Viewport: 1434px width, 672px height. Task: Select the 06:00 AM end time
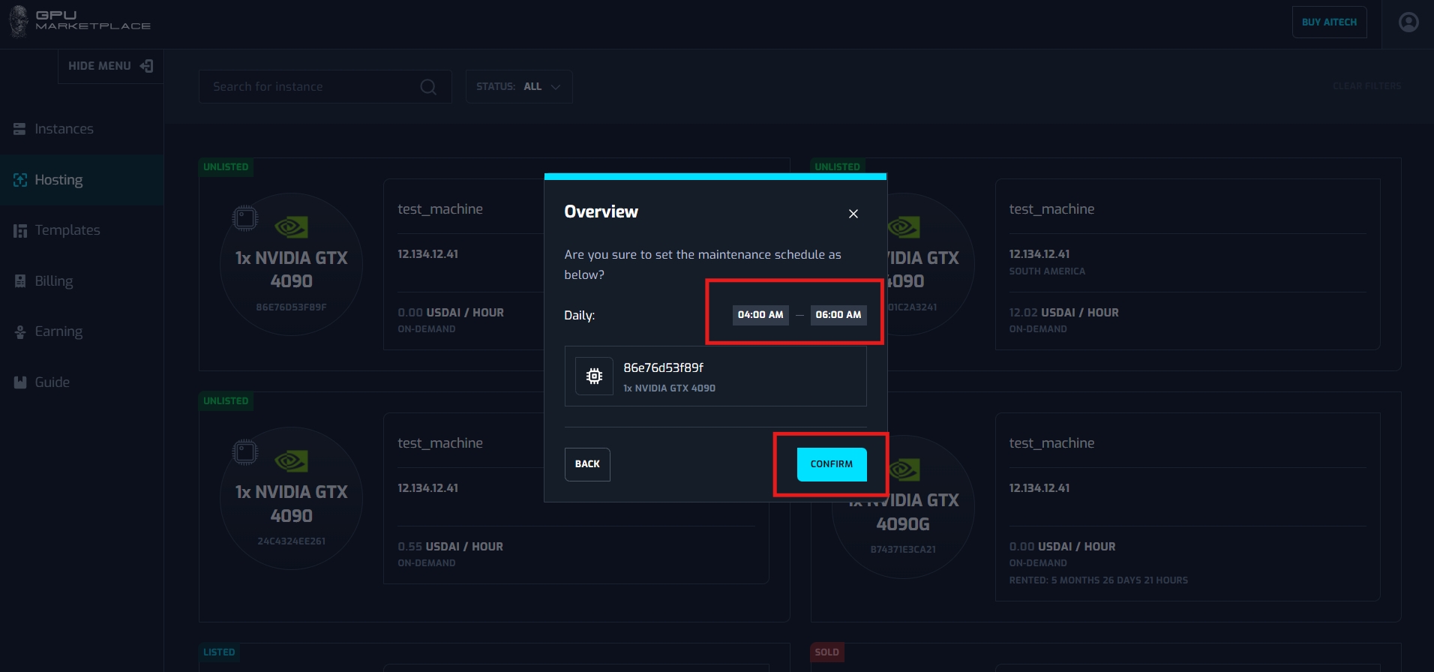(x=838, y=315)
